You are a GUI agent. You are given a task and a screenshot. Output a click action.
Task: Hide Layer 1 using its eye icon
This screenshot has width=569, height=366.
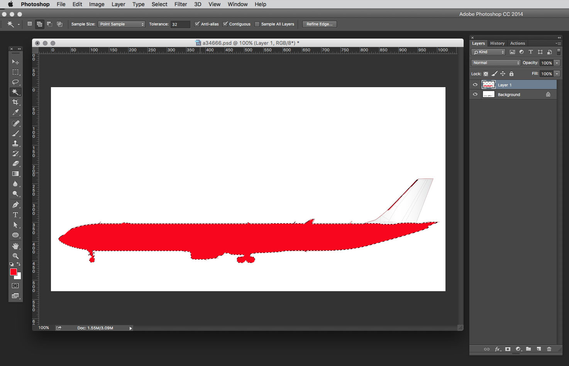click(475, 85)
